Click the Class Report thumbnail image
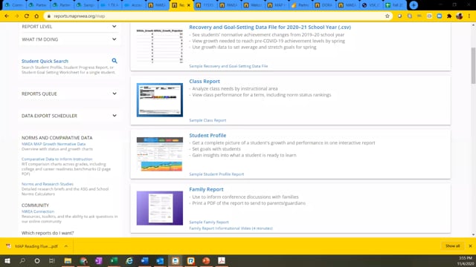Image resolution: width=476 pixels, height=267 pixels. point(160,100)
